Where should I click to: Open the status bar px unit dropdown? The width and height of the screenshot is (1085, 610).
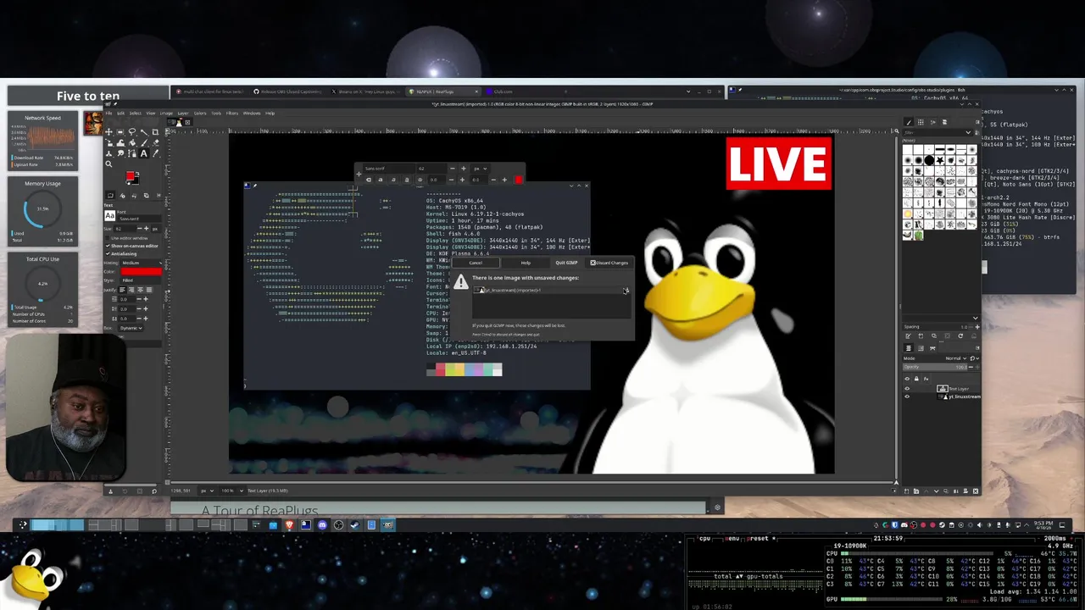pyautogui.click(x=208, y=491)
